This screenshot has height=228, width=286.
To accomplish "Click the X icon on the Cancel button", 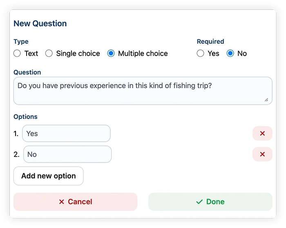I will coord(62,202).
